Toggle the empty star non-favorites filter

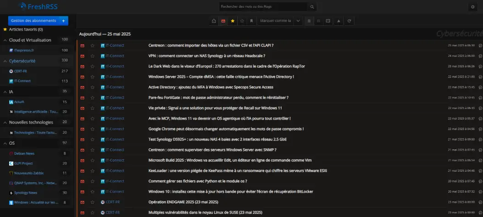pos(242,21)
